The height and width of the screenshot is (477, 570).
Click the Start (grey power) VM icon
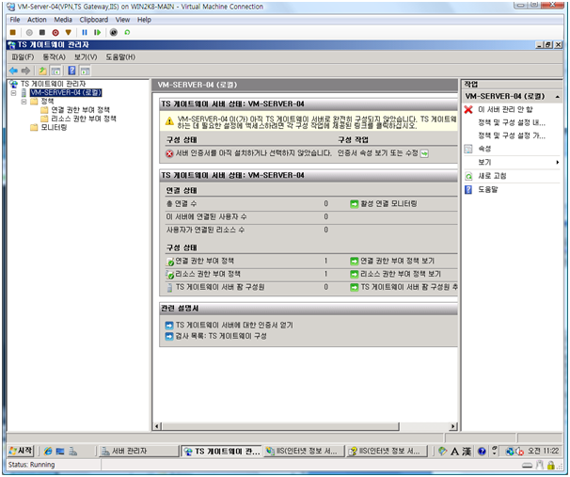tap(29, 32)
